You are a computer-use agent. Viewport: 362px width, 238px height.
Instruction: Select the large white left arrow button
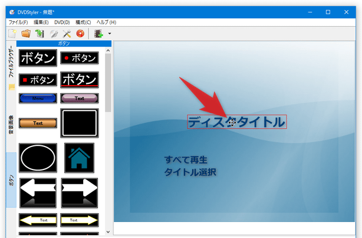(38, 193)
